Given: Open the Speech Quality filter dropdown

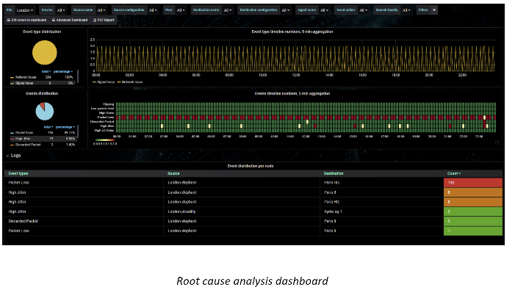Looking at the screenshot, I should point(406,10).
